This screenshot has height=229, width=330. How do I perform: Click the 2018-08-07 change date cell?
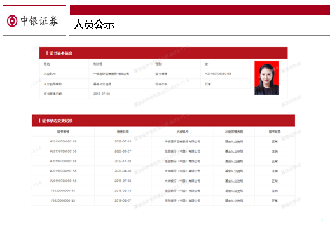123,200
